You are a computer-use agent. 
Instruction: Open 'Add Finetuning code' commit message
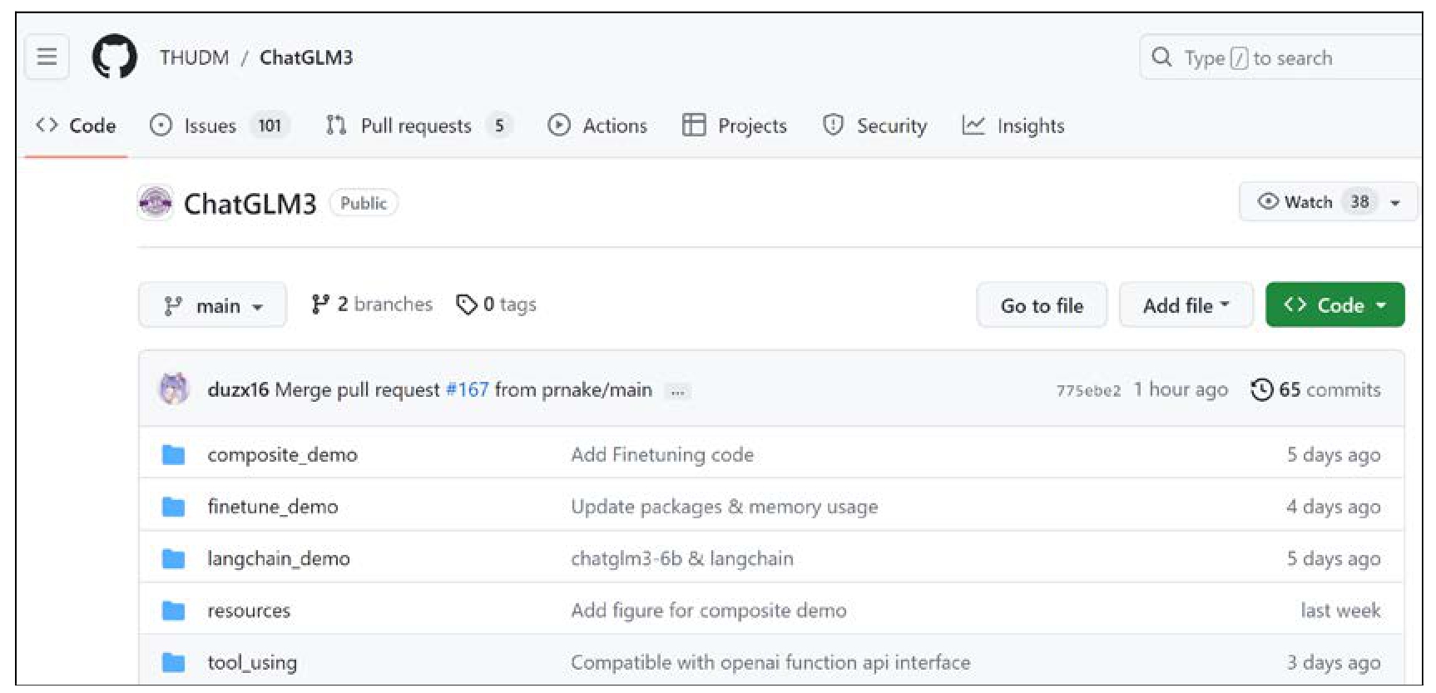[662, 454]
